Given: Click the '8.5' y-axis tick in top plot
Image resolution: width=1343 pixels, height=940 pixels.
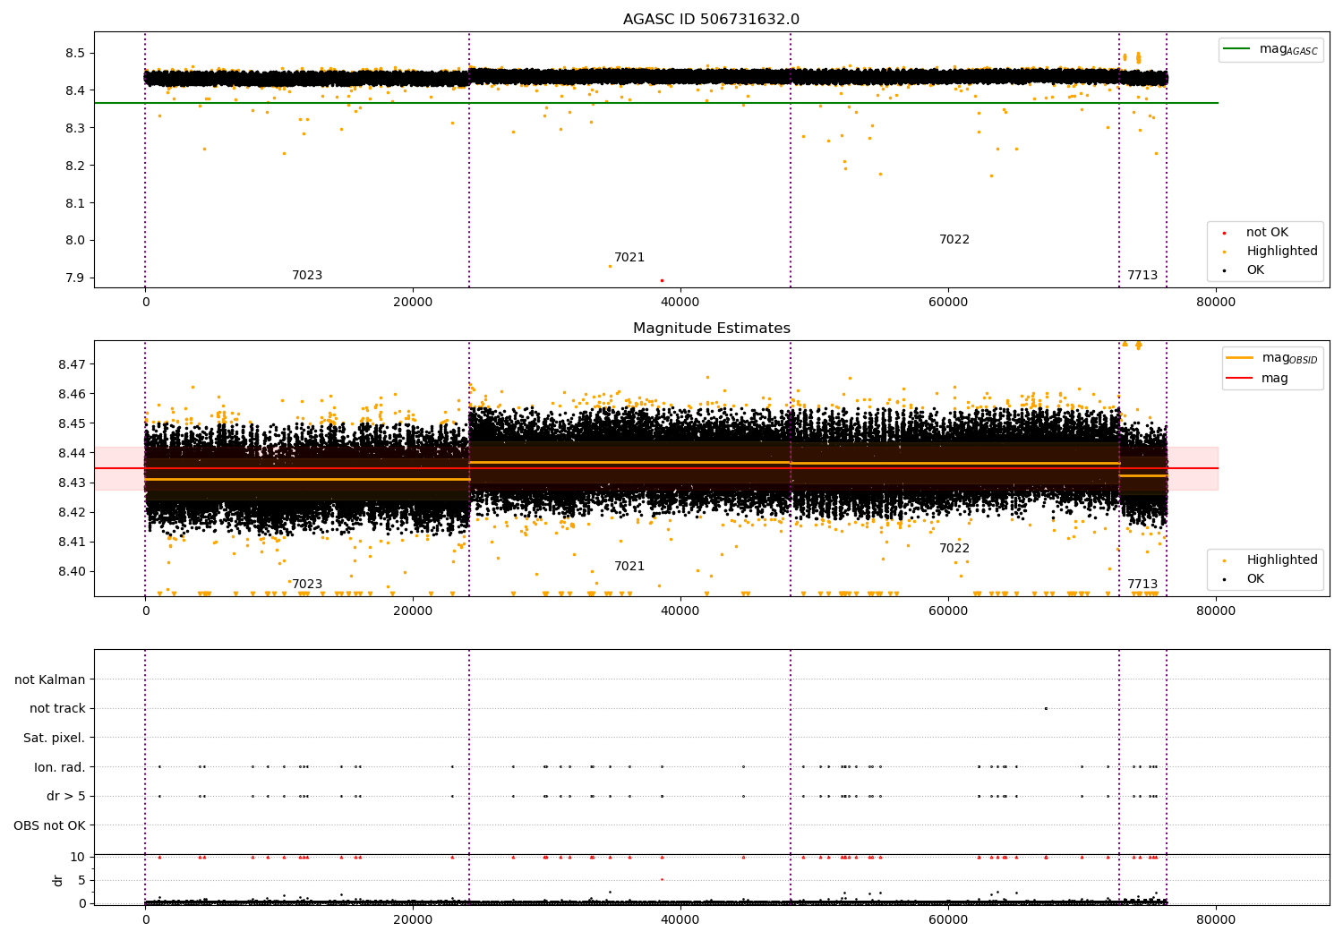Looking at the screenshot, I should click(75, 53).
